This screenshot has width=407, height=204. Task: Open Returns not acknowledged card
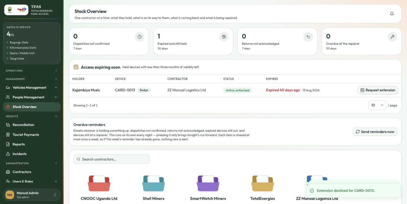(277, 41)
